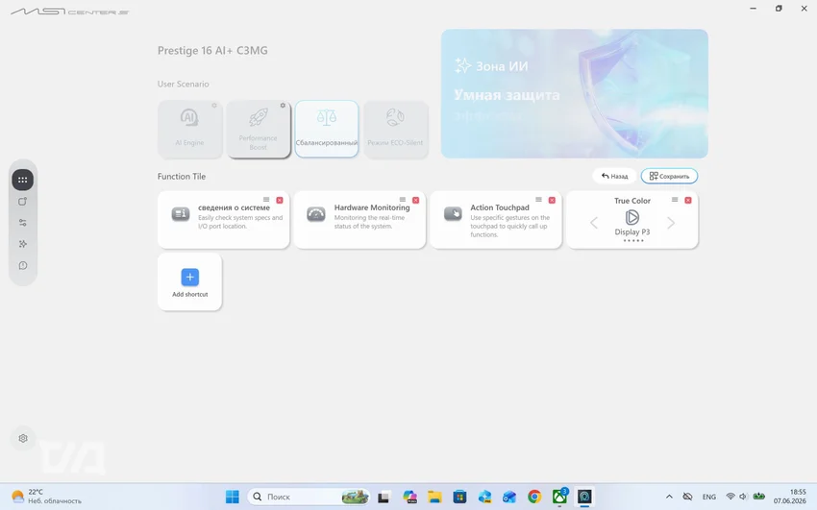Open the Xbox app from the taskbar

tap(559, 497)
